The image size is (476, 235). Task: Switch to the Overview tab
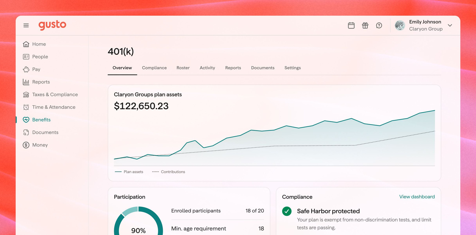click(122, 68)
